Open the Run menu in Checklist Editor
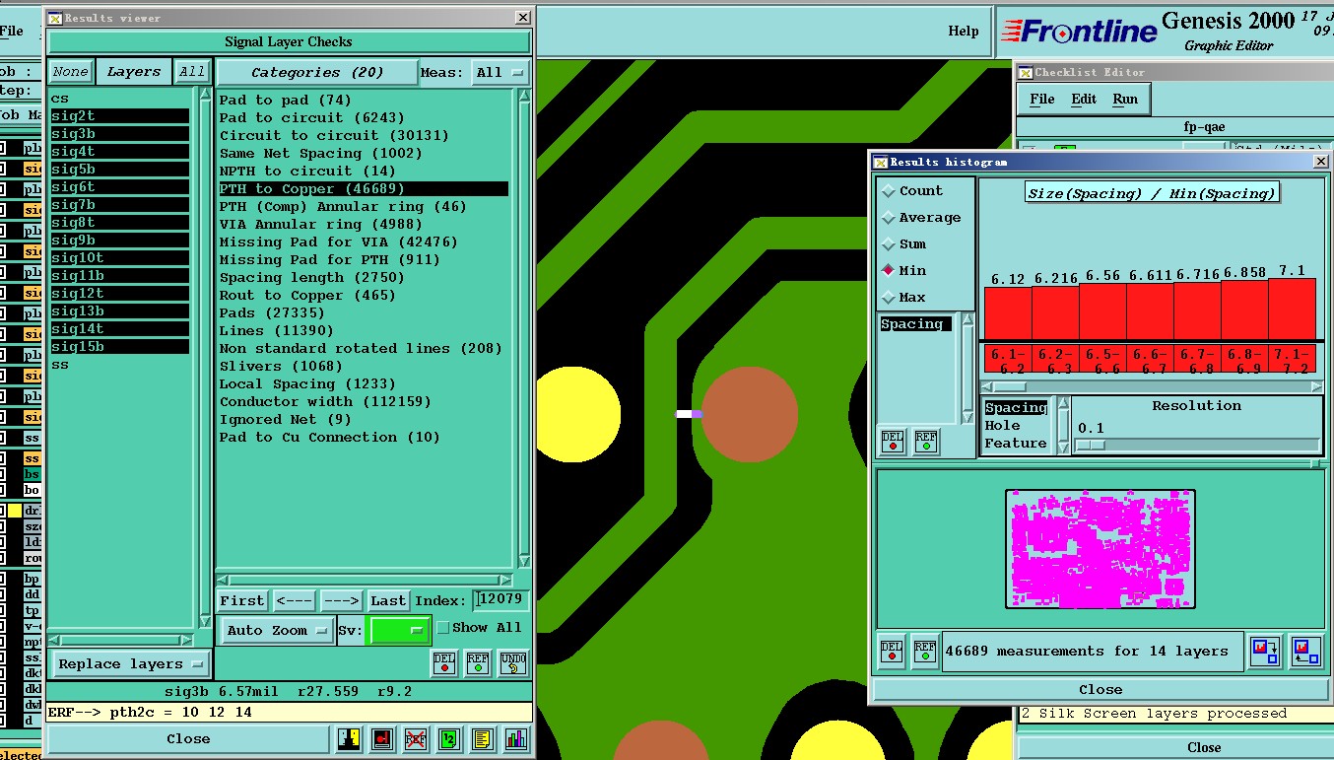Screen dimensions: 1334x760 coord(1125,100)
